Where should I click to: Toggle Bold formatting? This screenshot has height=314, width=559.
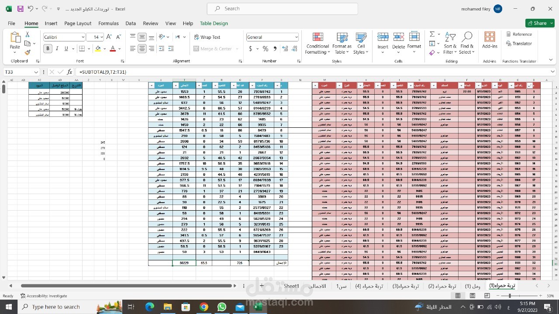tap(48, 49)
